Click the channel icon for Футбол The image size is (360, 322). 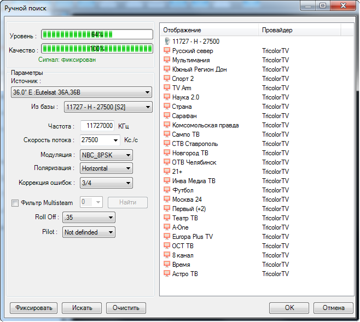(167, 190)
